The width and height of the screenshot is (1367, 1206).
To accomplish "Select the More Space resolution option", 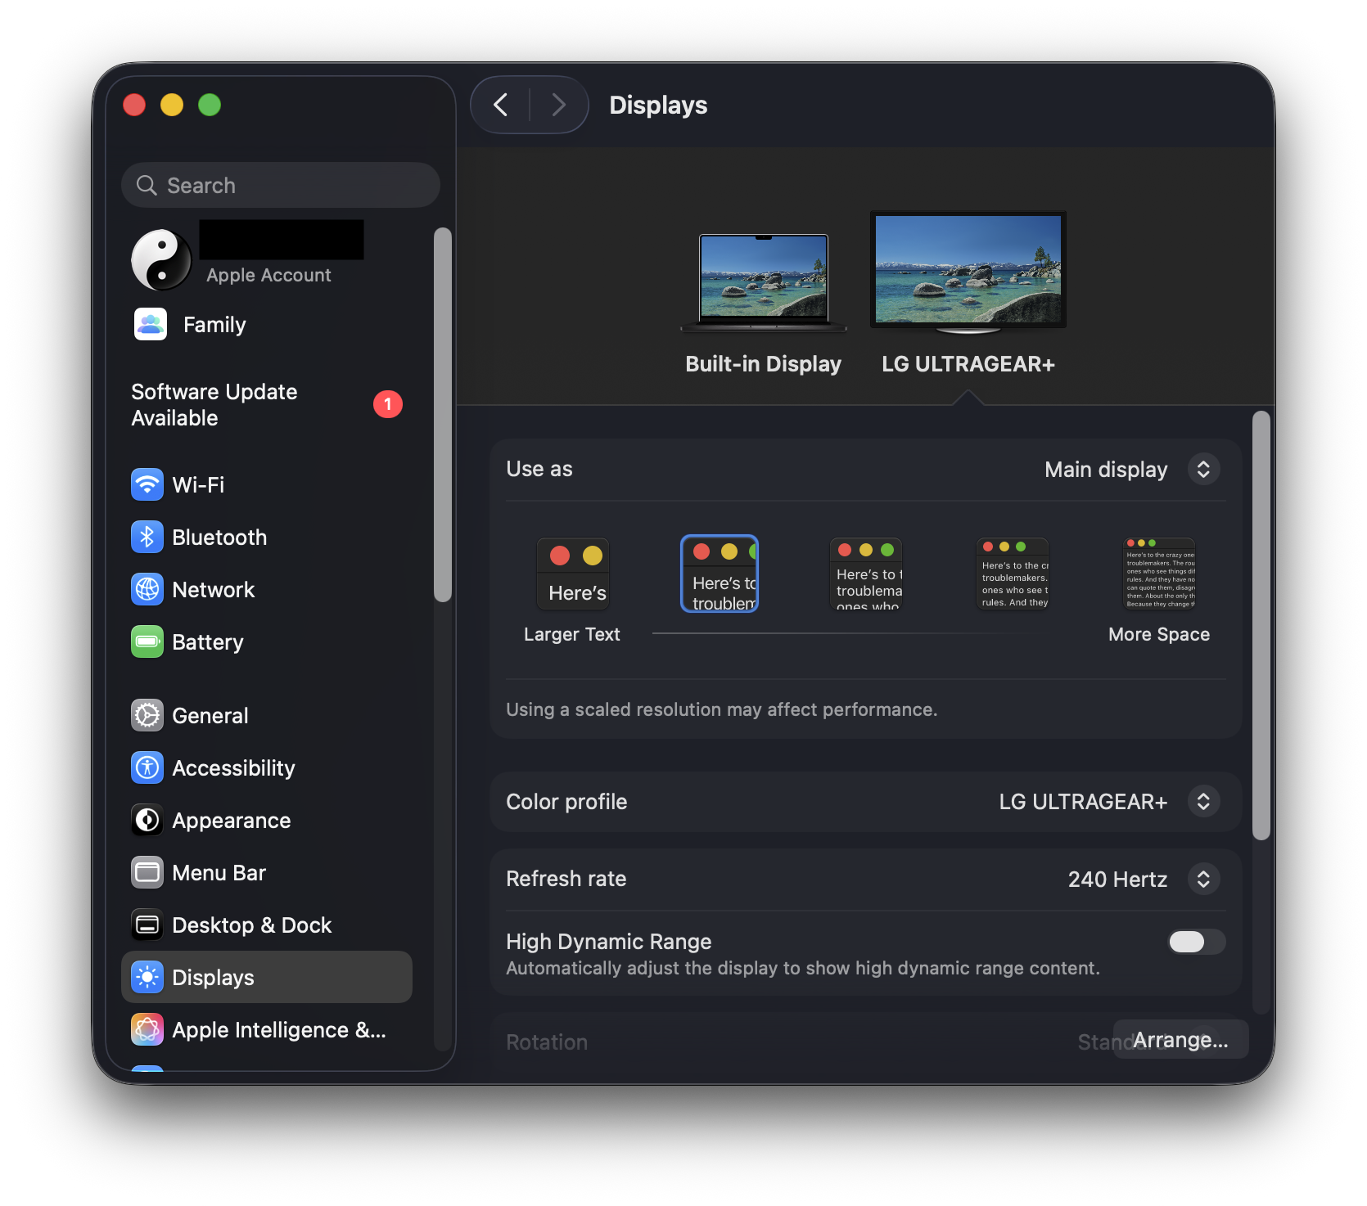I will coord(1159,574).
